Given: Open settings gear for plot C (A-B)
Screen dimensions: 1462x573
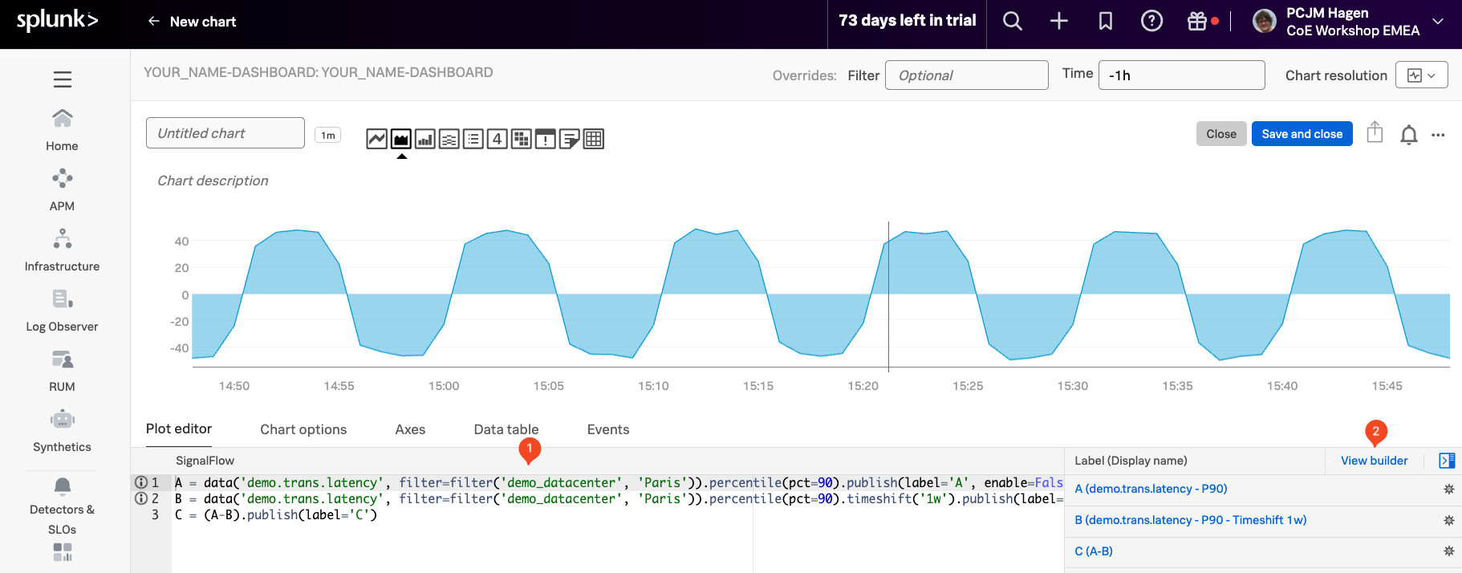Looking at the screenshot, I should [1448, 551].
